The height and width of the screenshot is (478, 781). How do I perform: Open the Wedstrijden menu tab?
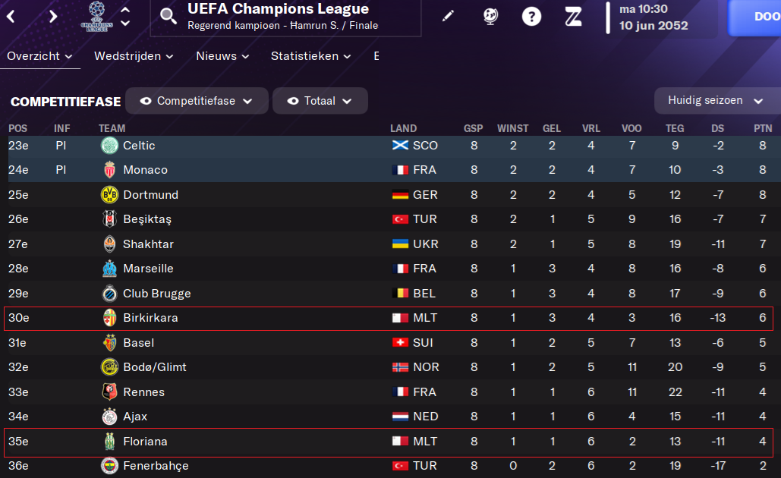[x=134, y=56]
